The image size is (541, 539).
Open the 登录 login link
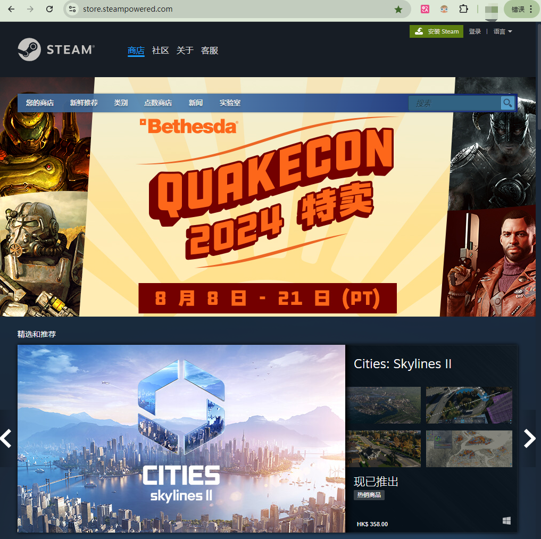click(x=475, y=31)
